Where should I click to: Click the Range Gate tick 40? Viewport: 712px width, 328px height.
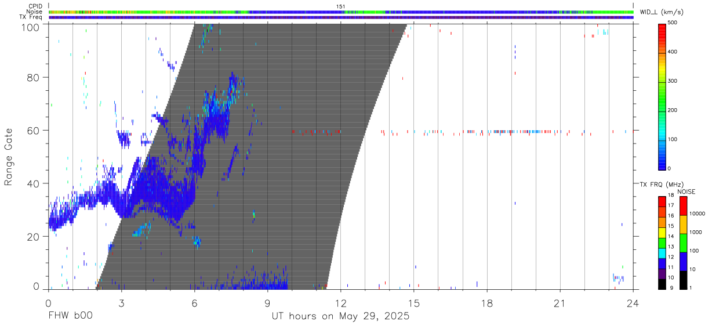[32, 183]
